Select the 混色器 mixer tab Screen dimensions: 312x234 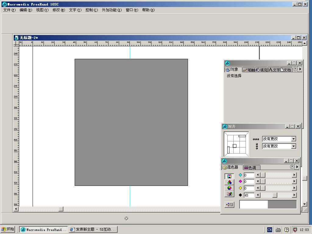[232, 167]
